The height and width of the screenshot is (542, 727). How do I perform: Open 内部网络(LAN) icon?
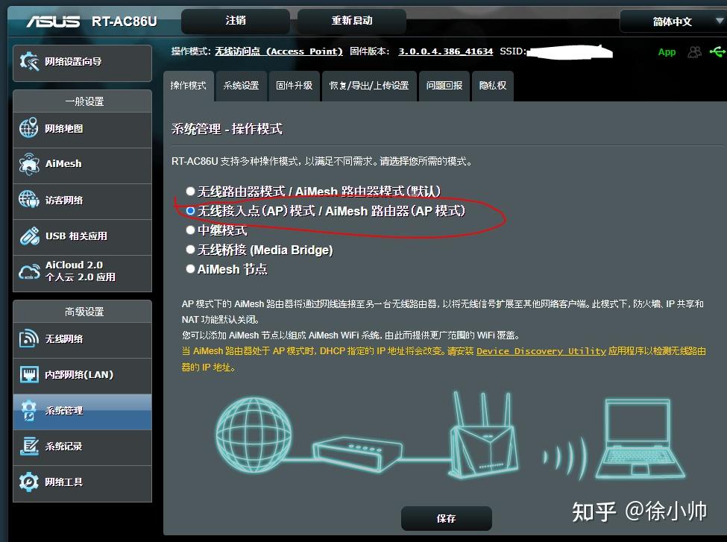point(29,374)
